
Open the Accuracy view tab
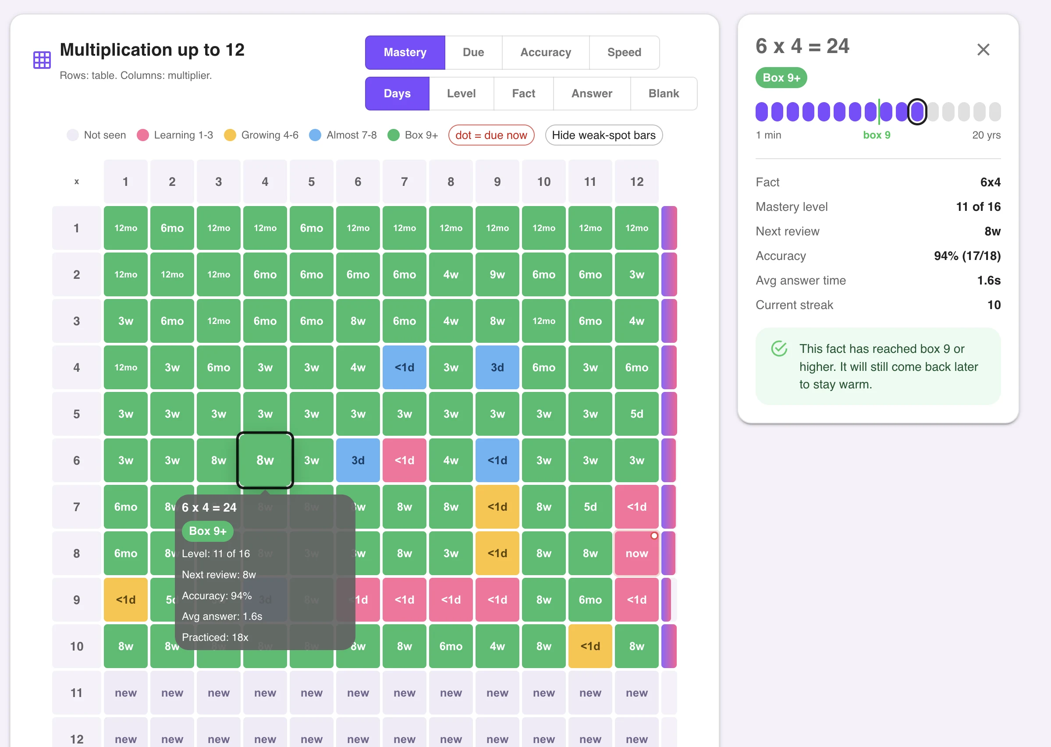[x=545, y=53]
